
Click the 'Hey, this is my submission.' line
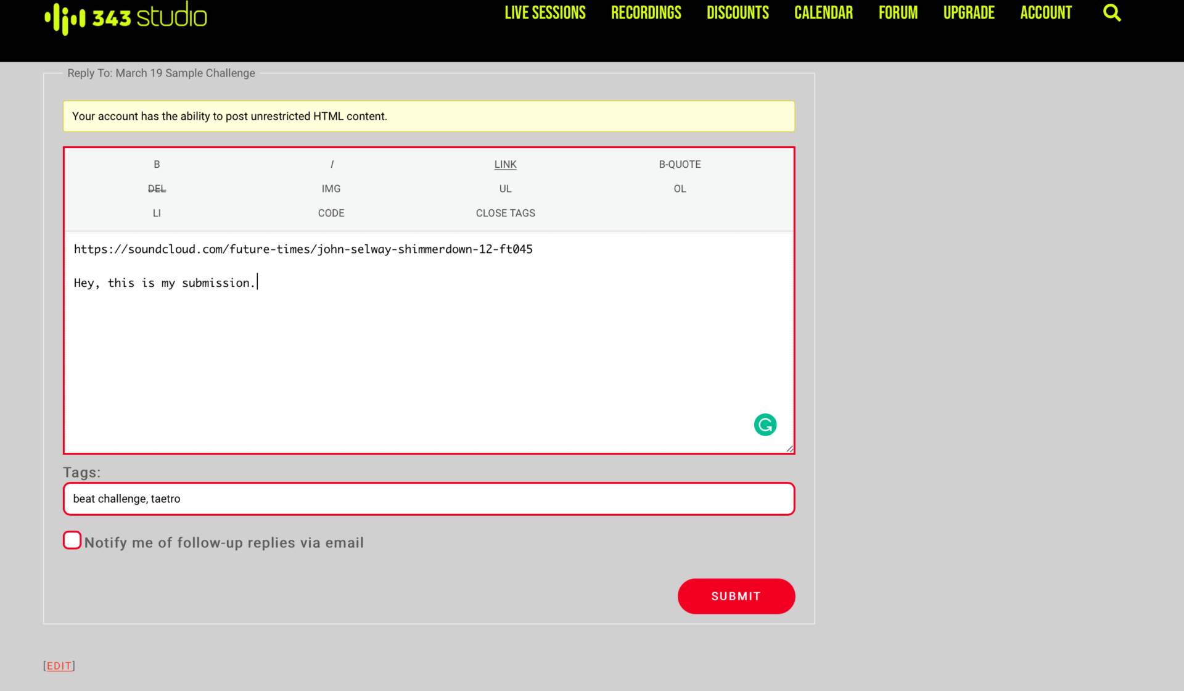(x=163, y=283)
